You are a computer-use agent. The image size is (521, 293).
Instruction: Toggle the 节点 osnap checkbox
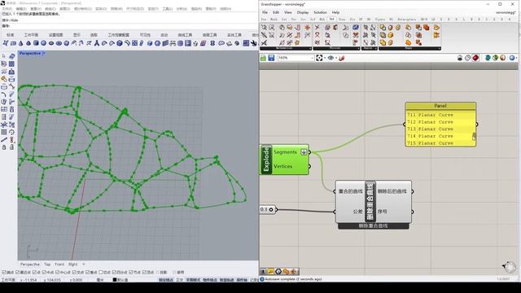coord(130,273)
